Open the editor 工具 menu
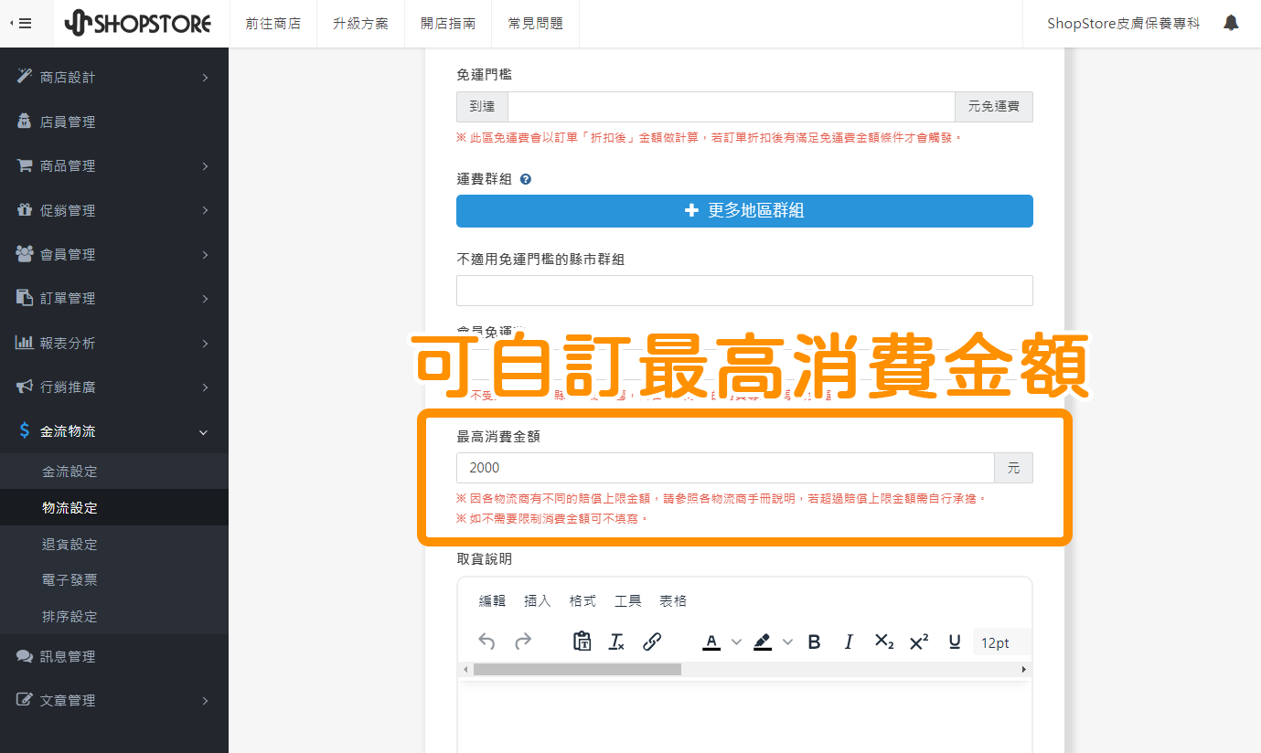The image size is (1261, 753). point(627,600)
